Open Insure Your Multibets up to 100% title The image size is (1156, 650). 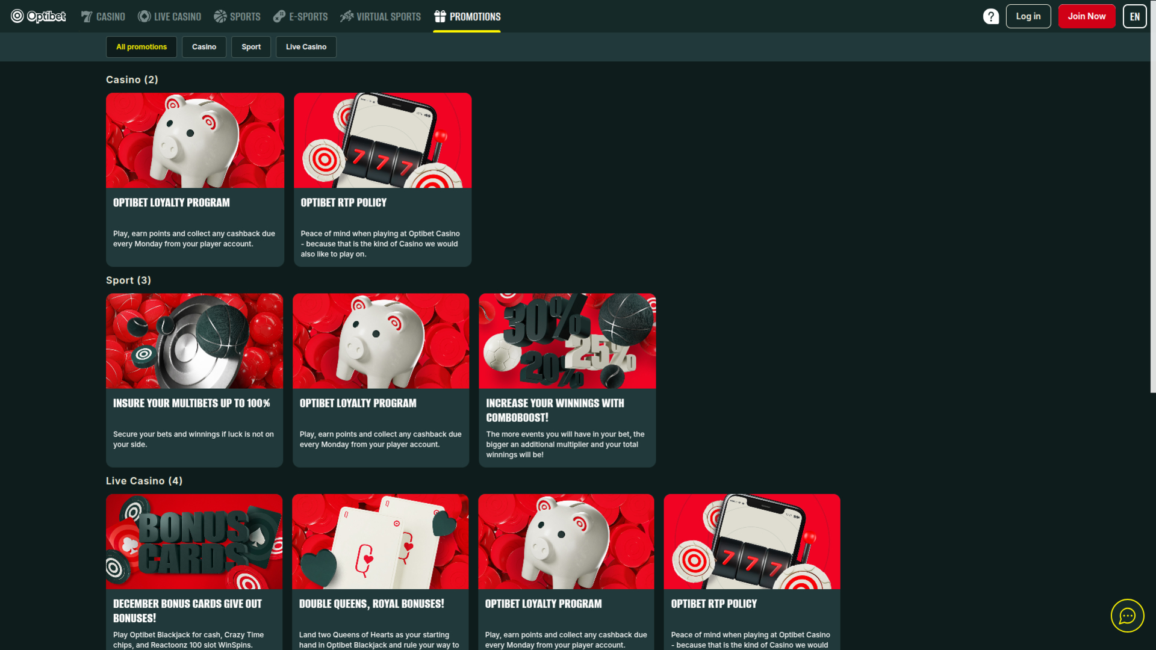(191, 403)
